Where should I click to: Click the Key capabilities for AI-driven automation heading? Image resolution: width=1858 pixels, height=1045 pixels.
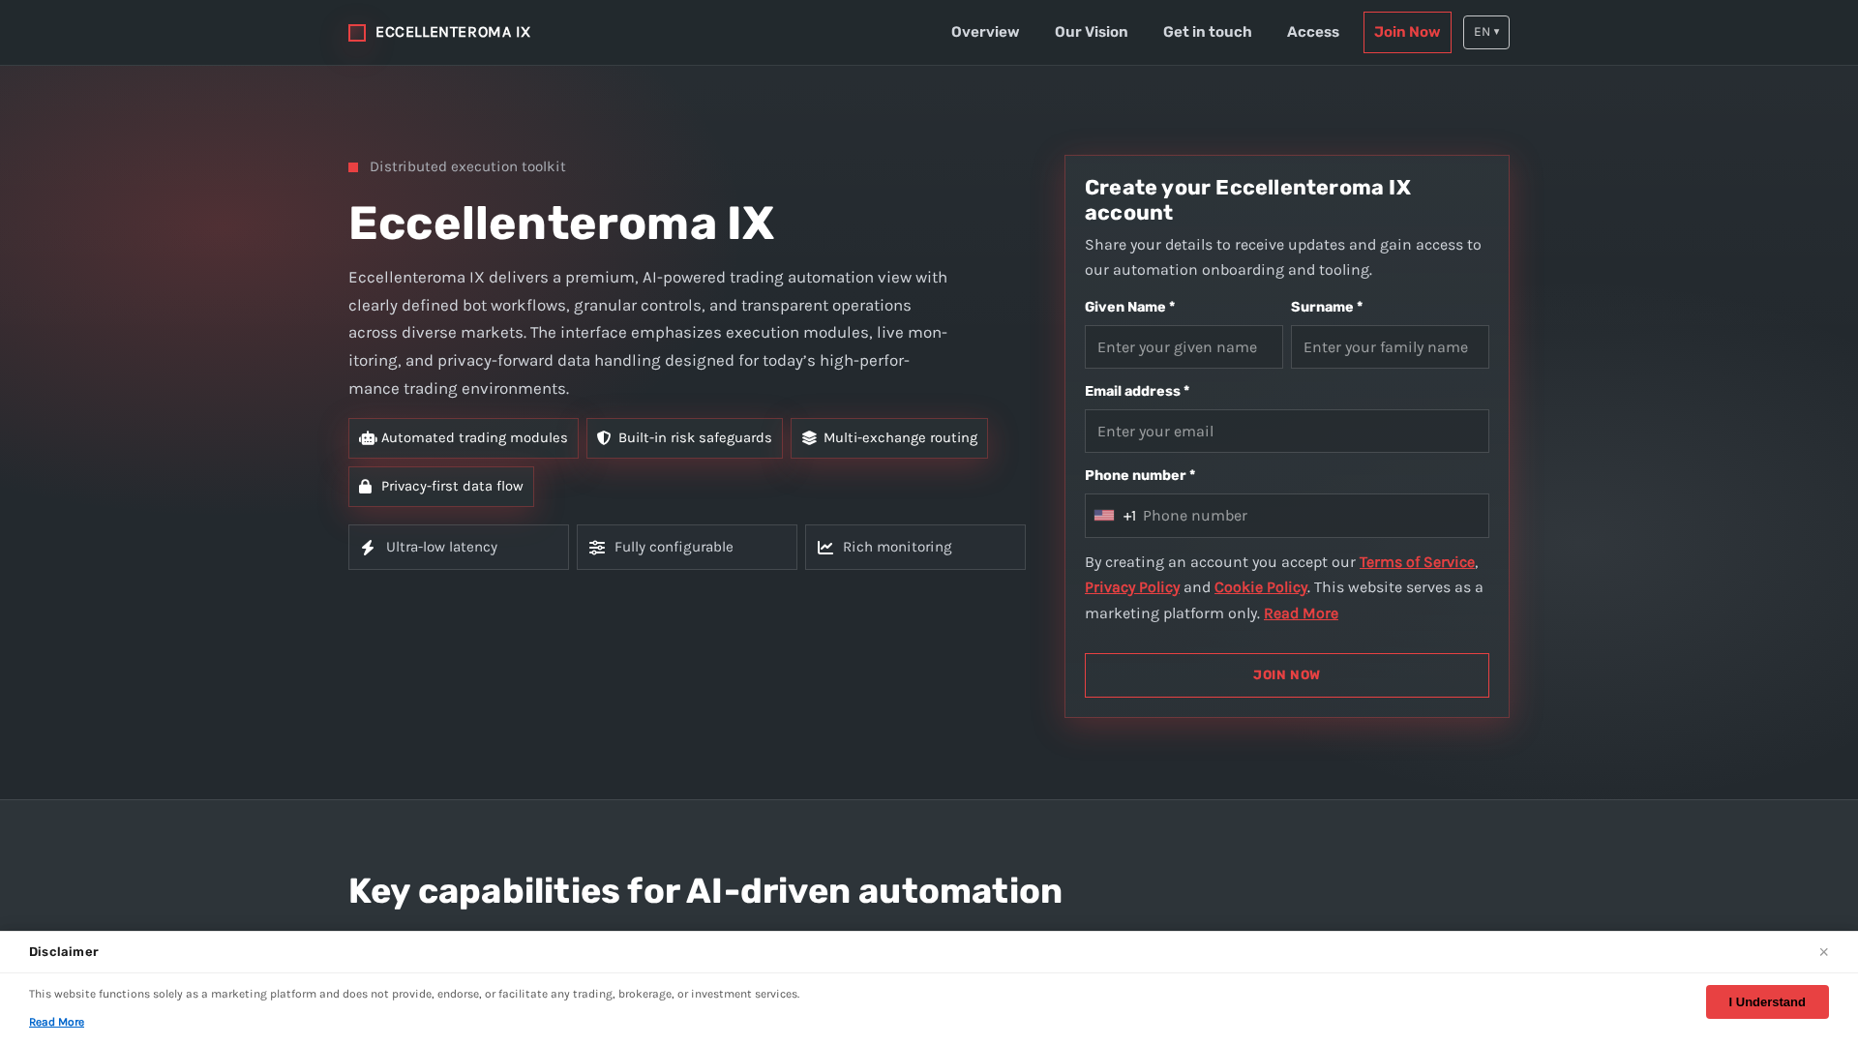pos(705,891)
